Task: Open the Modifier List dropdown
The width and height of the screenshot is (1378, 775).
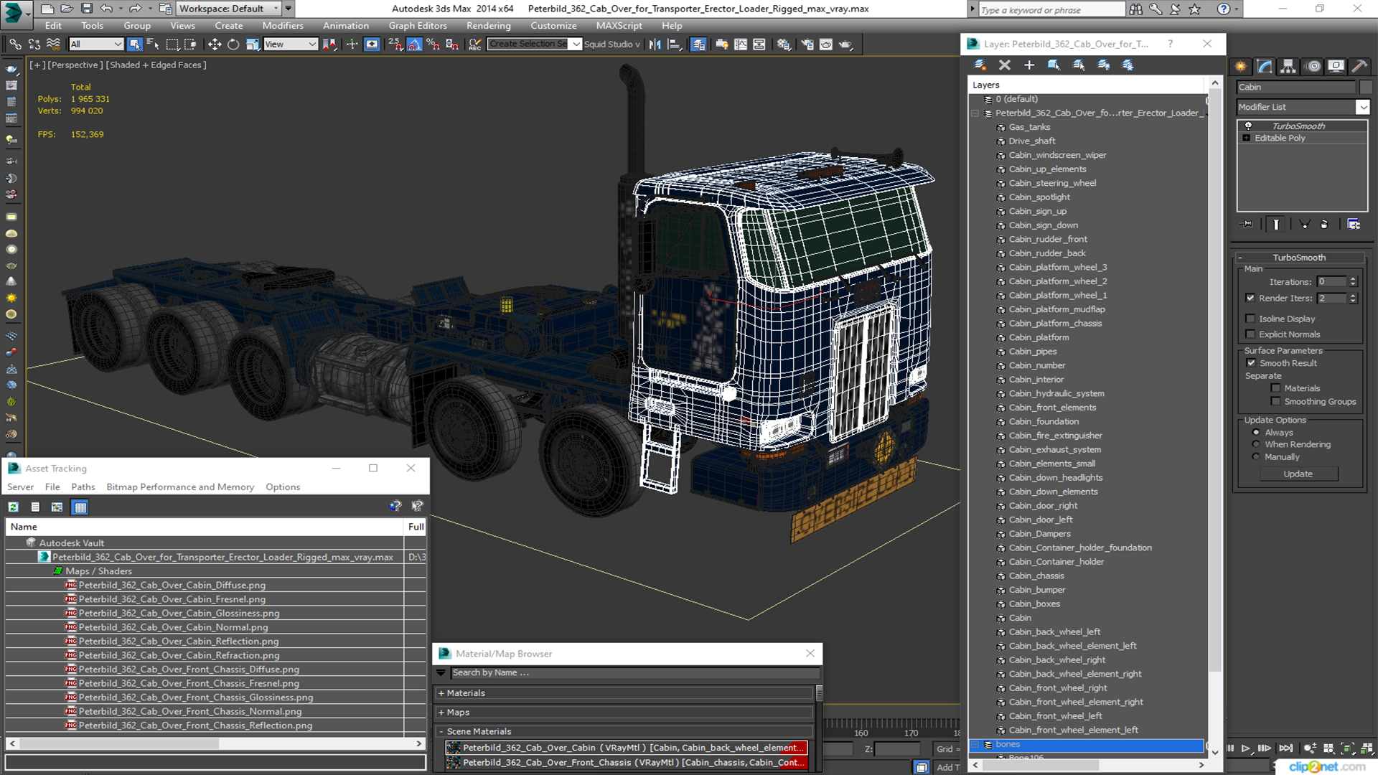Action: click(x=1362, y=107)
